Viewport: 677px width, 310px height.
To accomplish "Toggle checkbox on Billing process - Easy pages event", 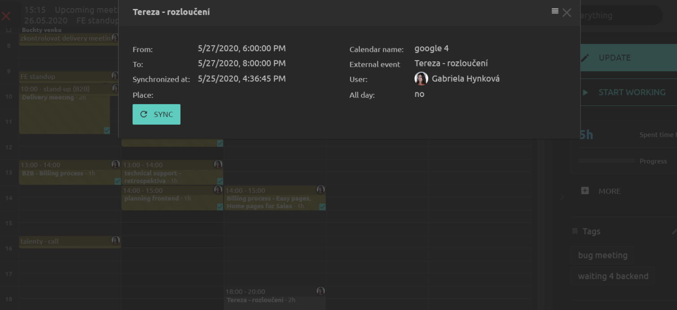I will click(x=322, y=207).
